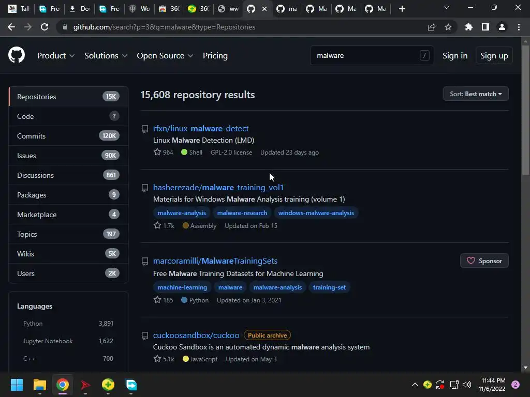Screen dimensions: 530x397
Task: Click repo icon beside cuckoosandbox/cuckoo
Action: pyautogui.click(x=145, y=335)
